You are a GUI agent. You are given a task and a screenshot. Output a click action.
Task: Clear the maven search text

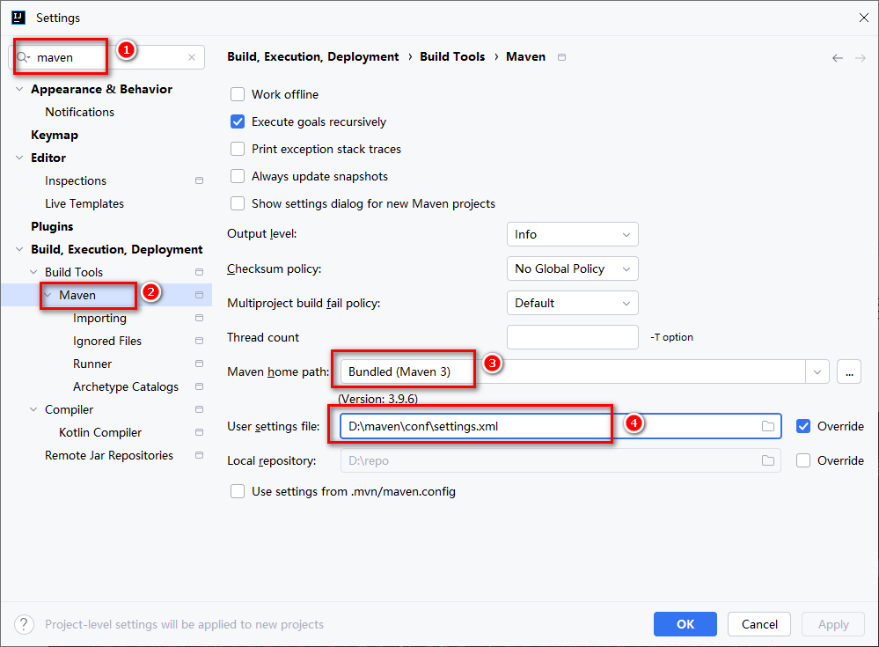tap(192, 57)
